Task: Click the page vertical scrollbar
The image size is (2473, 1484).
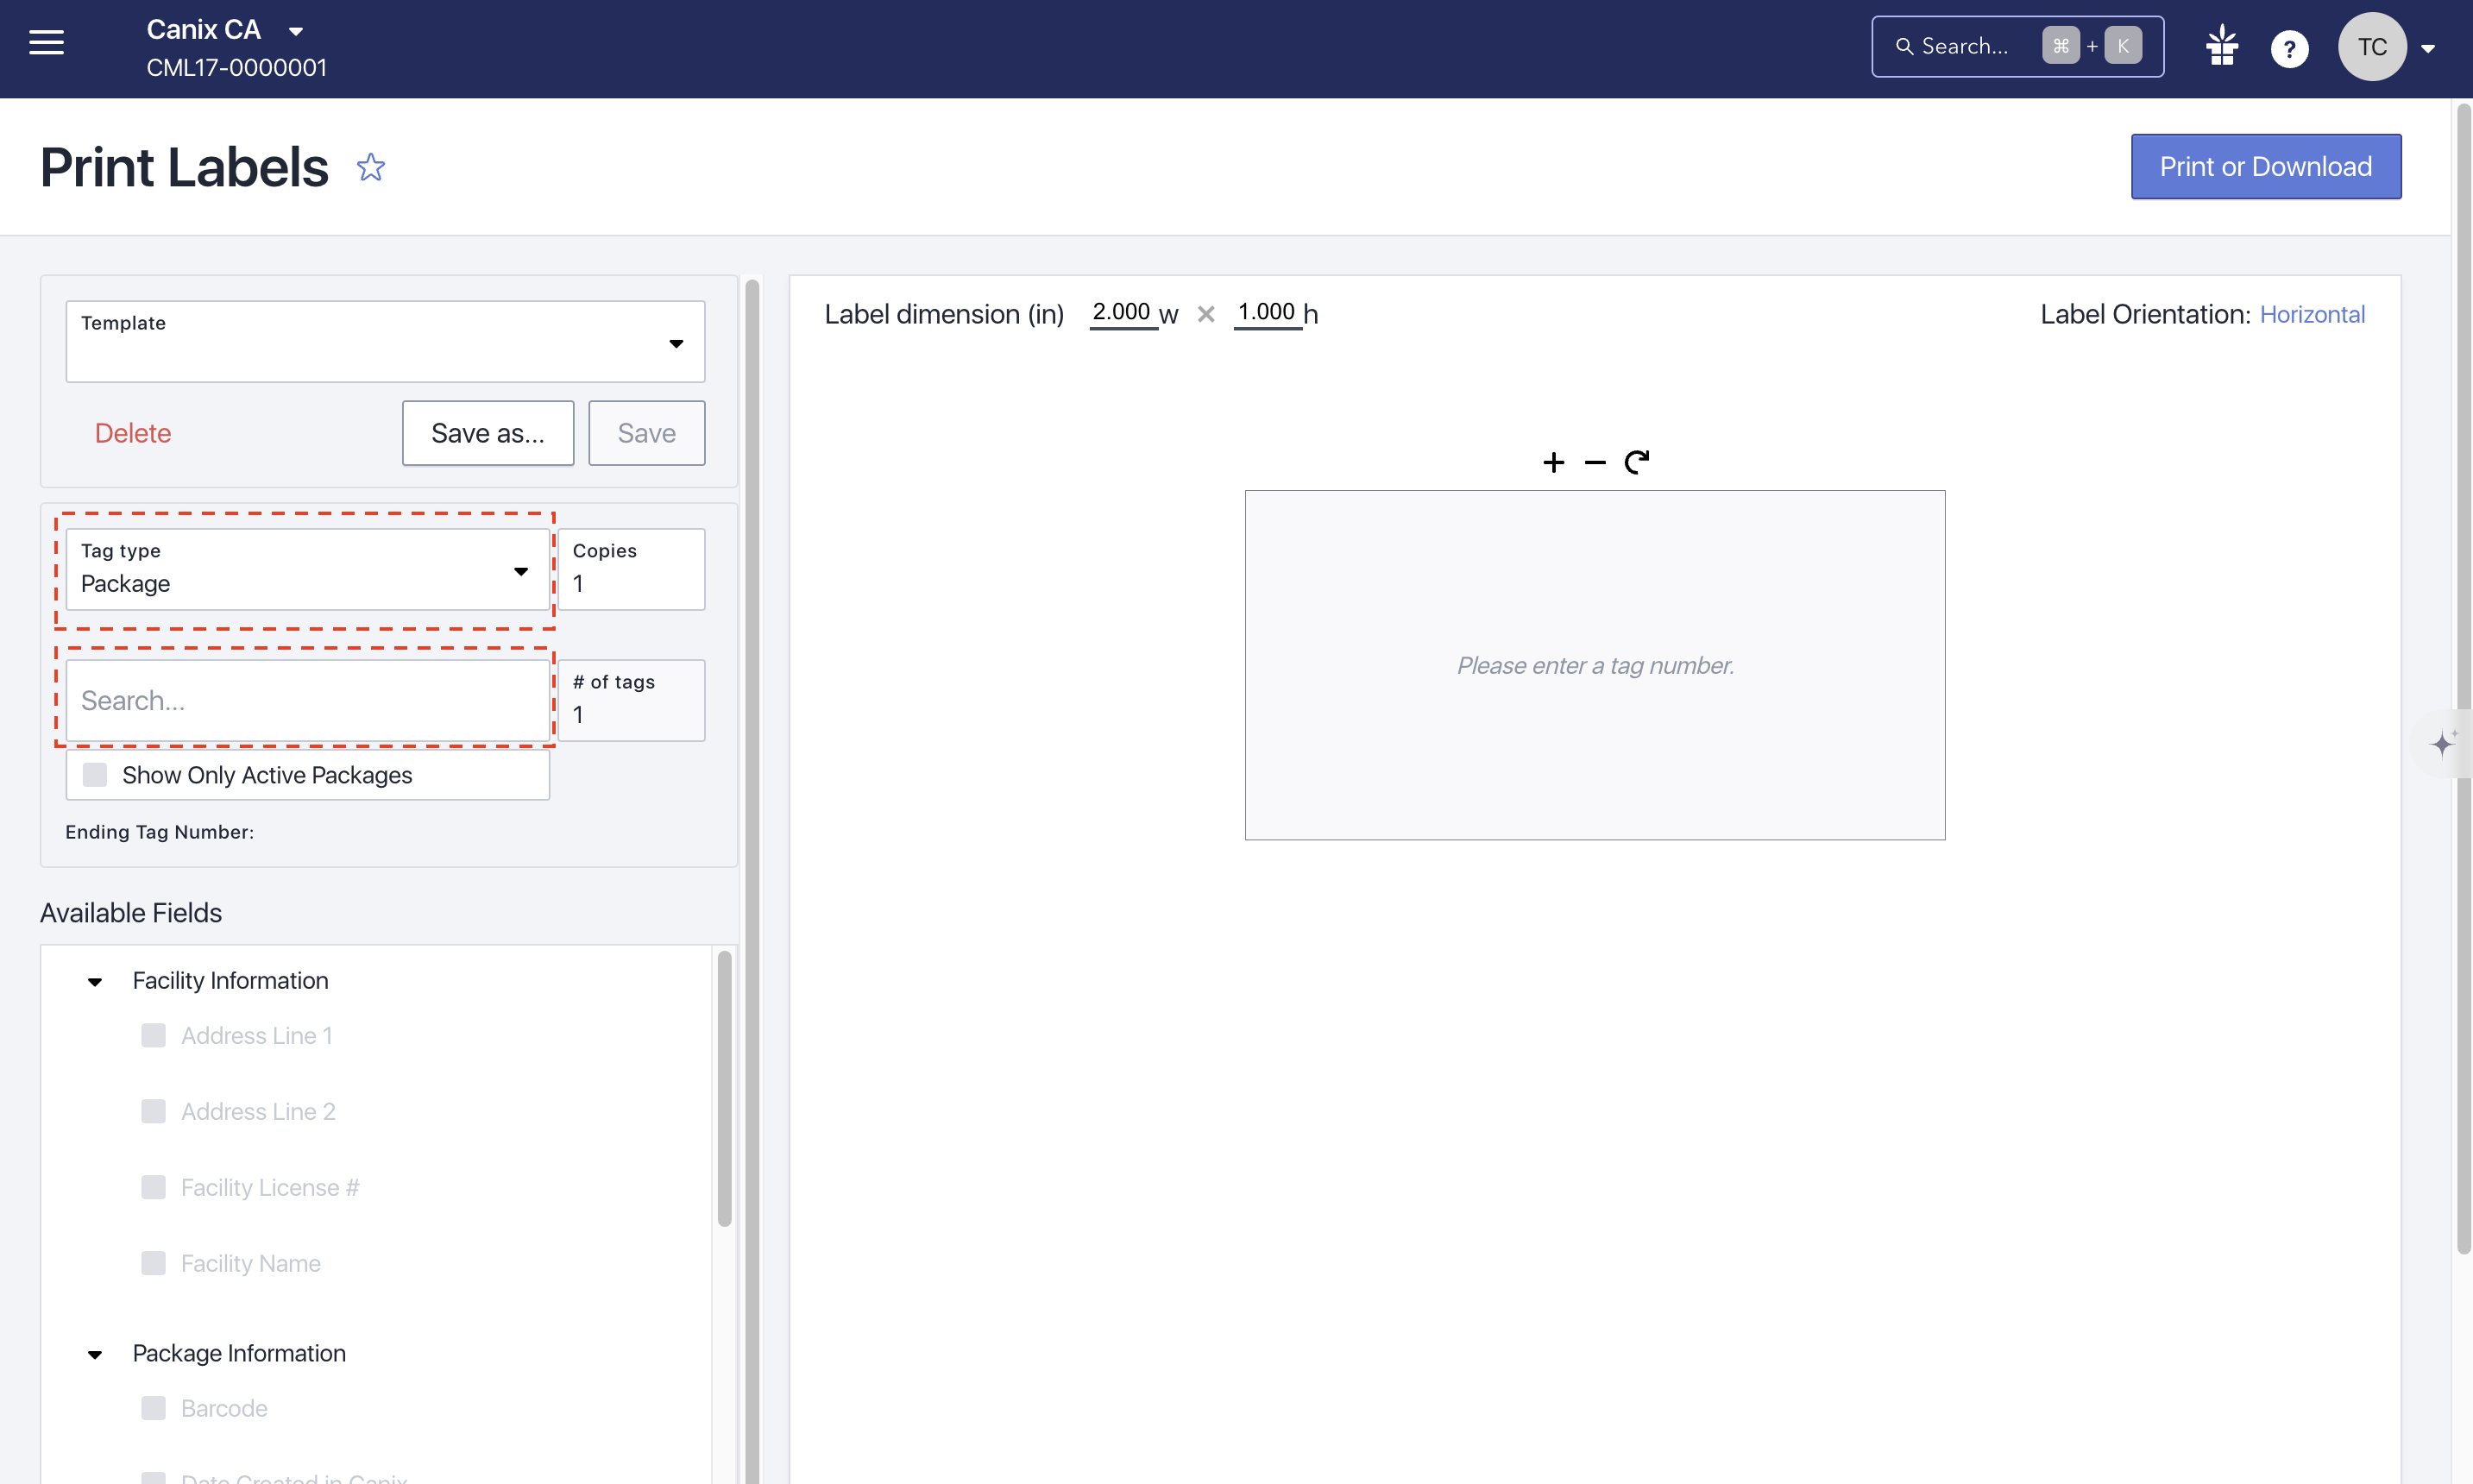Action: 2463,678
